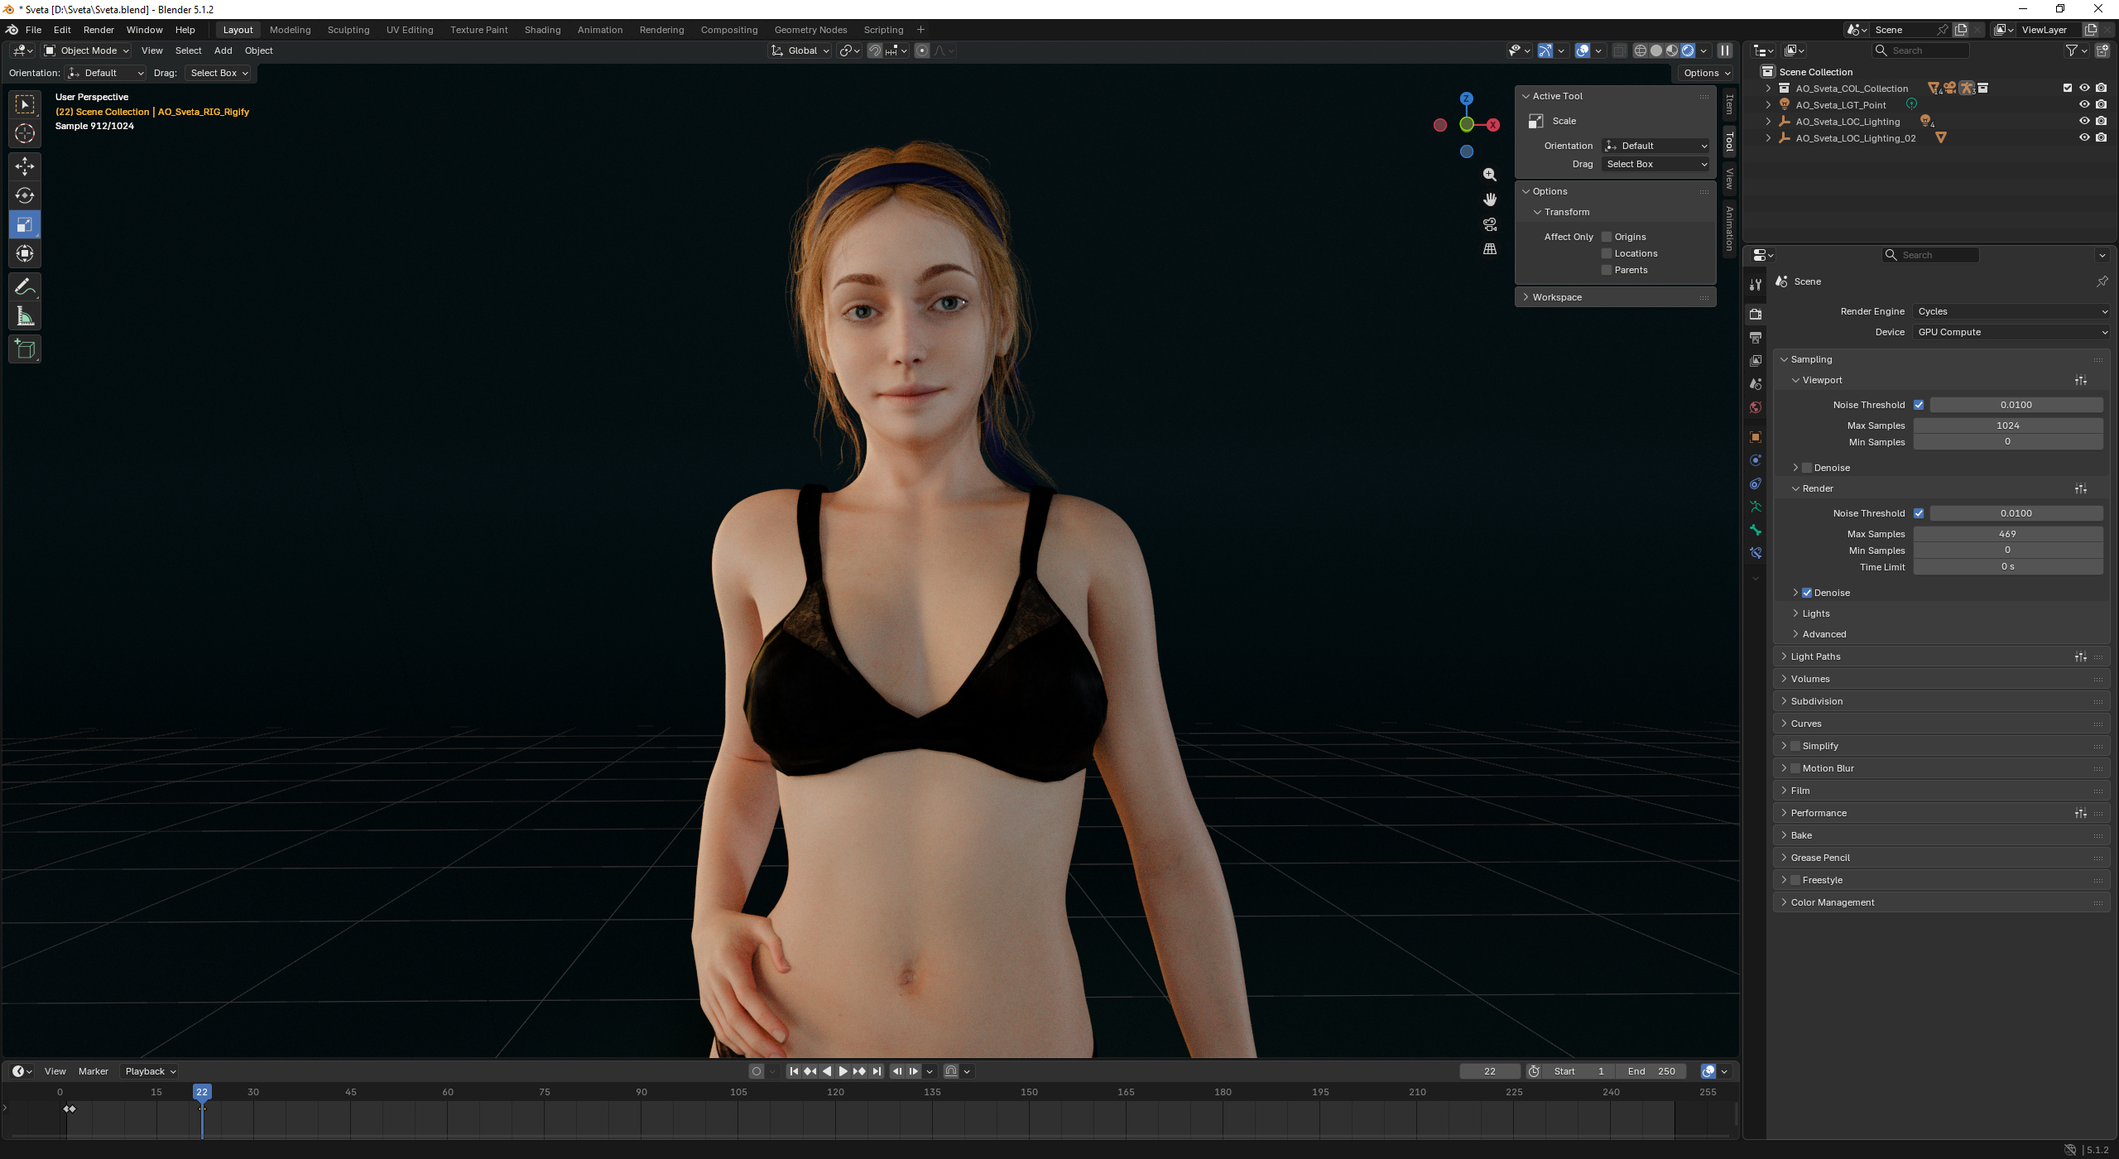Pin the Scene properties panel
Screen dimensions: 2119x1159
tap(2102, 281)
